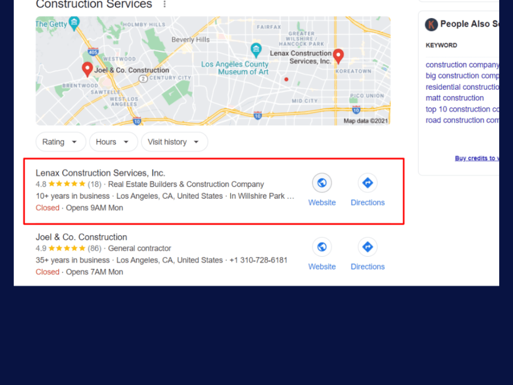Click the Beverly Hills label on map
Image resolution: width=513 pixels, height=385 pixels.
(x=191, y=40)
